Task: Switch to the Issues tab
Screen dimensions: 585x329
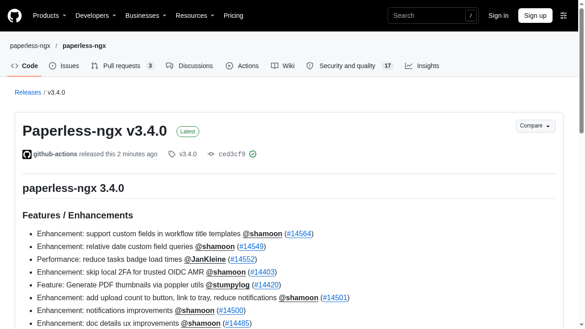Action: [x=64, y=66]
